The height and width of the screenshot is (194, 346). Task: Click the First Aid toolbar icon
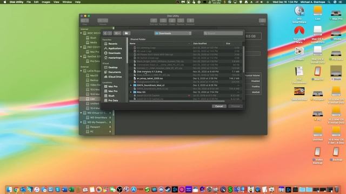pyautogui.click(x=154, y=20)
